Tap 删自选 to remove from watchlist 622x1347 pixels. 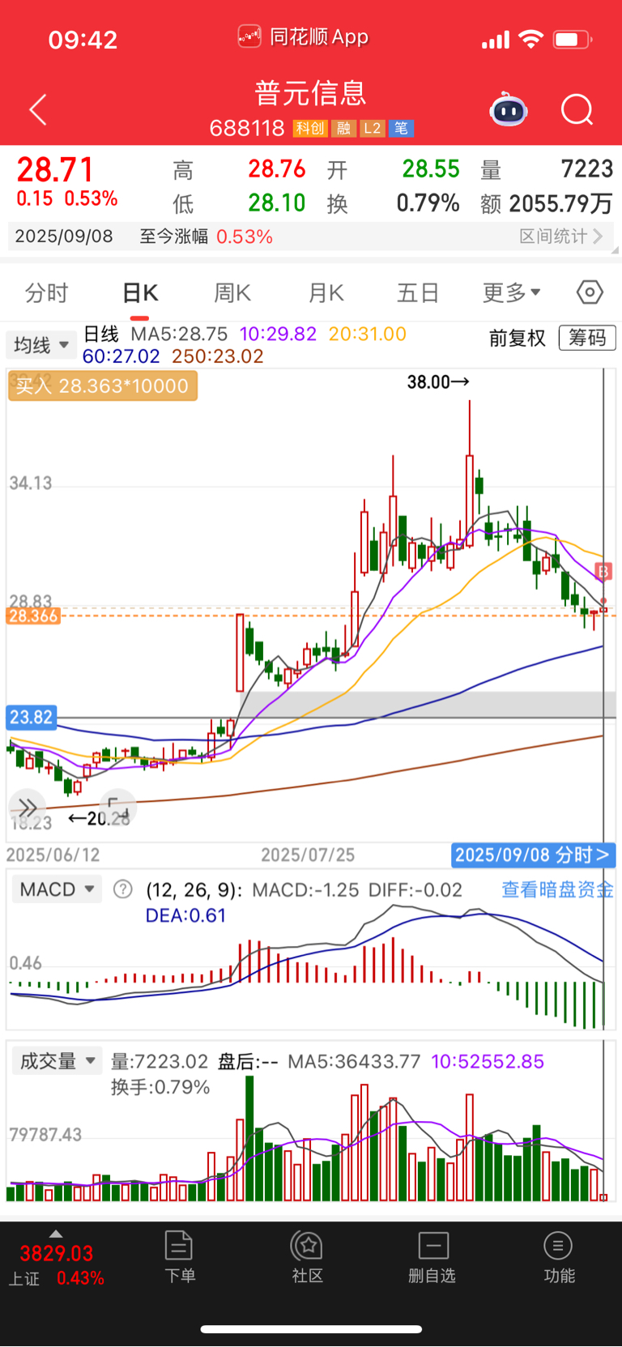pyautogui.click(x=432, y=1256)
